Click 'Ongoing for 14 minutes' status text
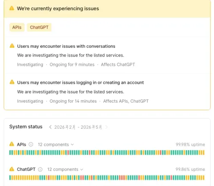Viewport: 214px width, 186px height. (73, 101)
